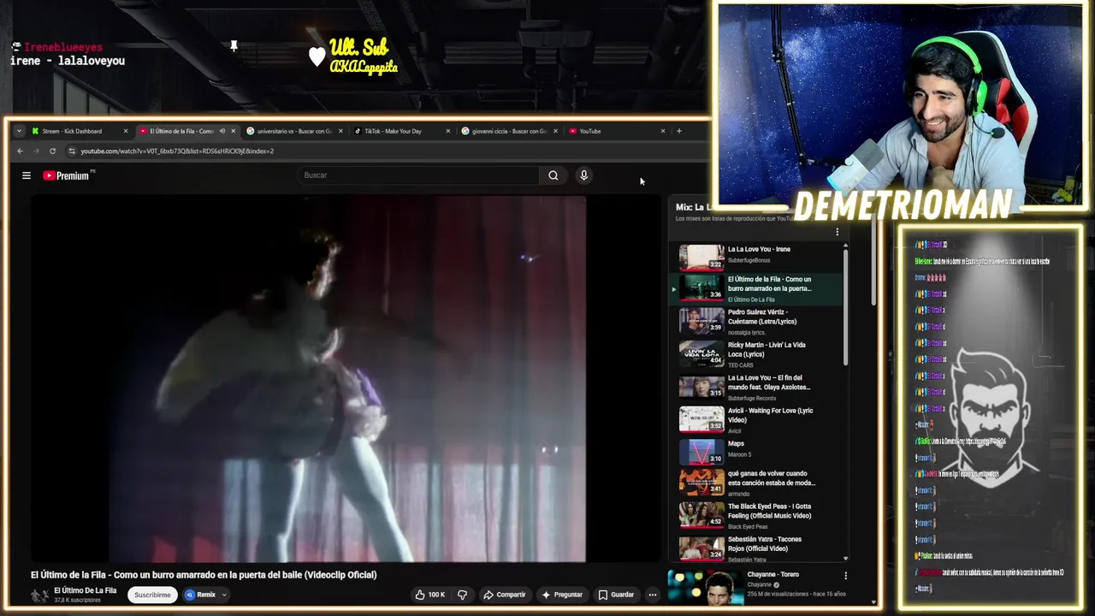
Task: Open more actions three-dot menu under video
Action: point(652,595)
